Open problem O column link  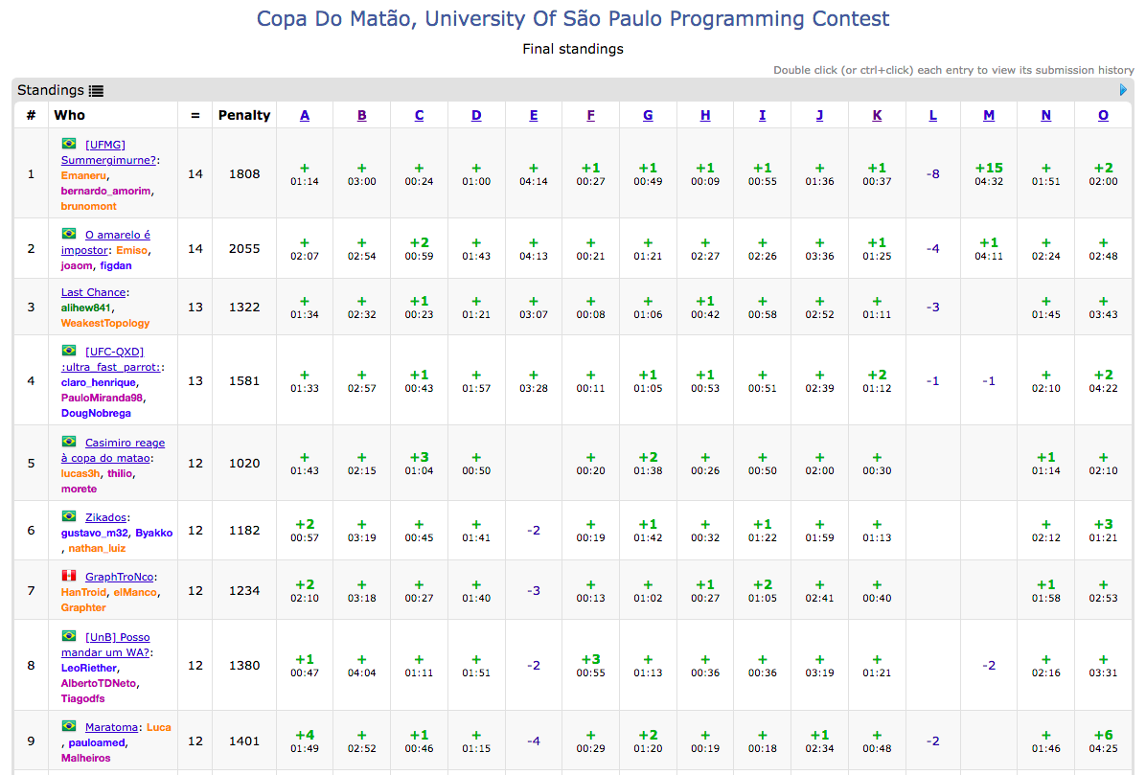tap(1103, 115)
